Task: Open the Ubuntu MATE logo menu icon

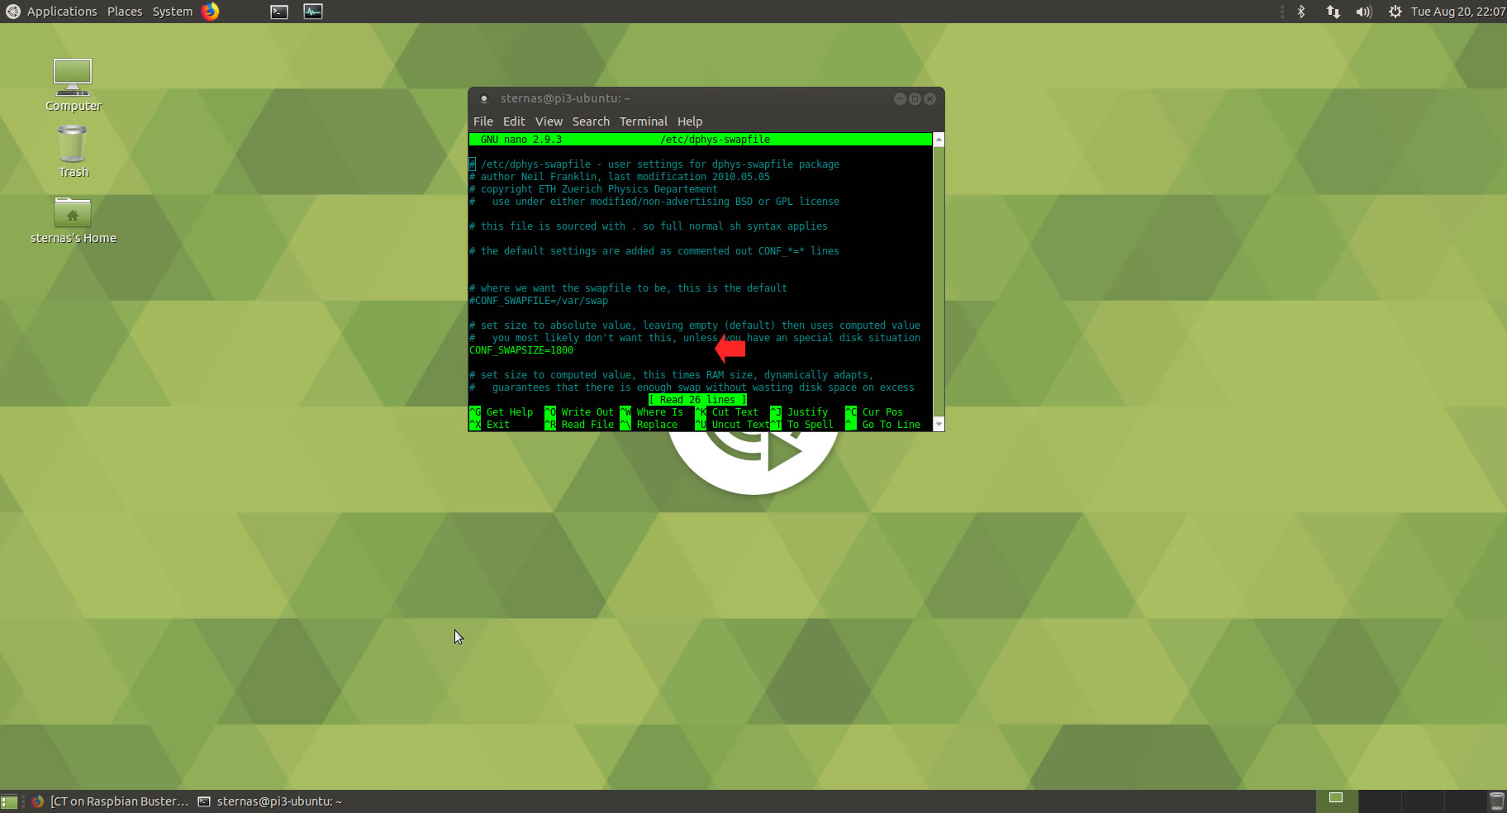Action: point(12,12)
